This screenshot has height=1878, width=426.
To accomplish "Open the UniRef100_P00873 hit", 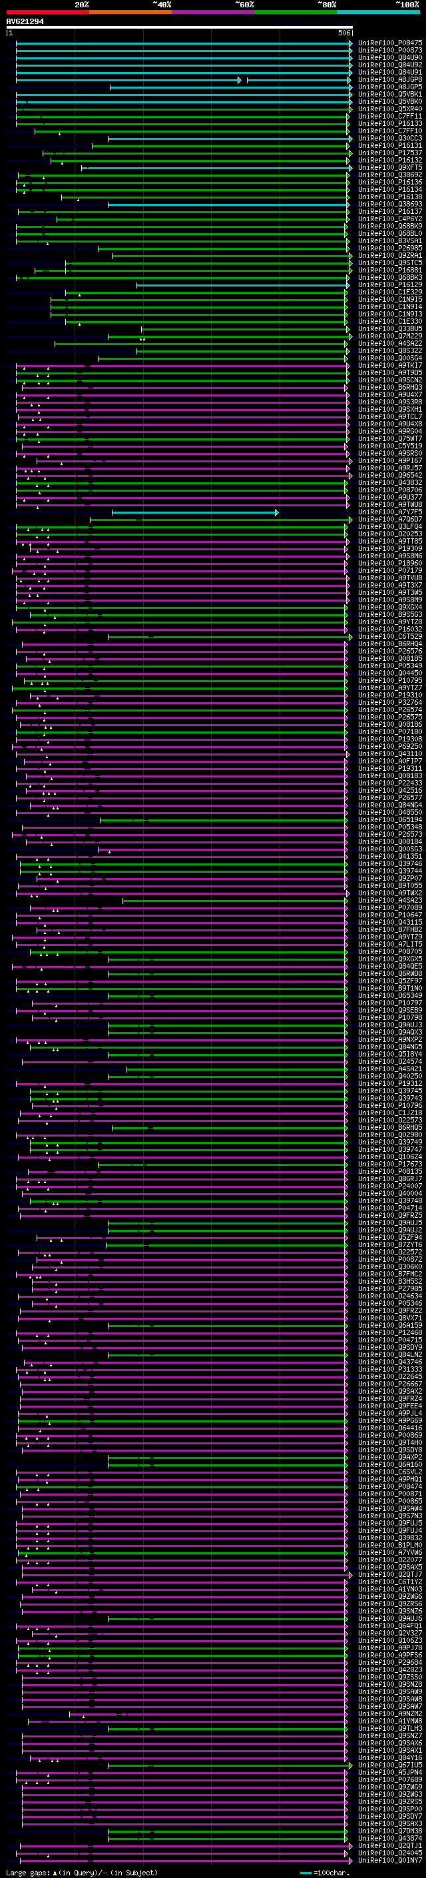I will (x=390, y=51).
